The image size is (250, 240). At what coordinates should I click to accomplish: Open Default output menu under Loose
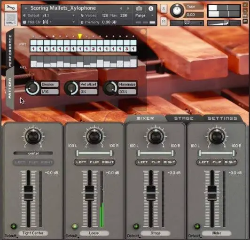click(72, 236)
